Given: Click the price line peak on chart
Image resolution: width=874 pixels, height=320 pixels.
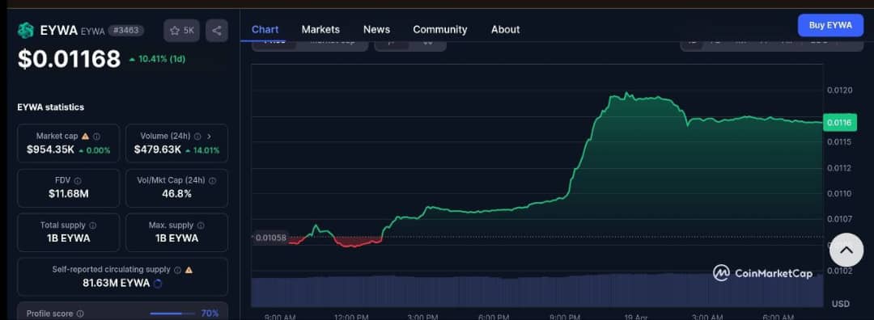Looking at the screenshot, I should 627,94.
